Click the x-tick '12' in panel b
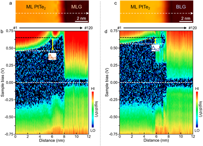This screenshot has height=146, width=203. tap(89, 137)
